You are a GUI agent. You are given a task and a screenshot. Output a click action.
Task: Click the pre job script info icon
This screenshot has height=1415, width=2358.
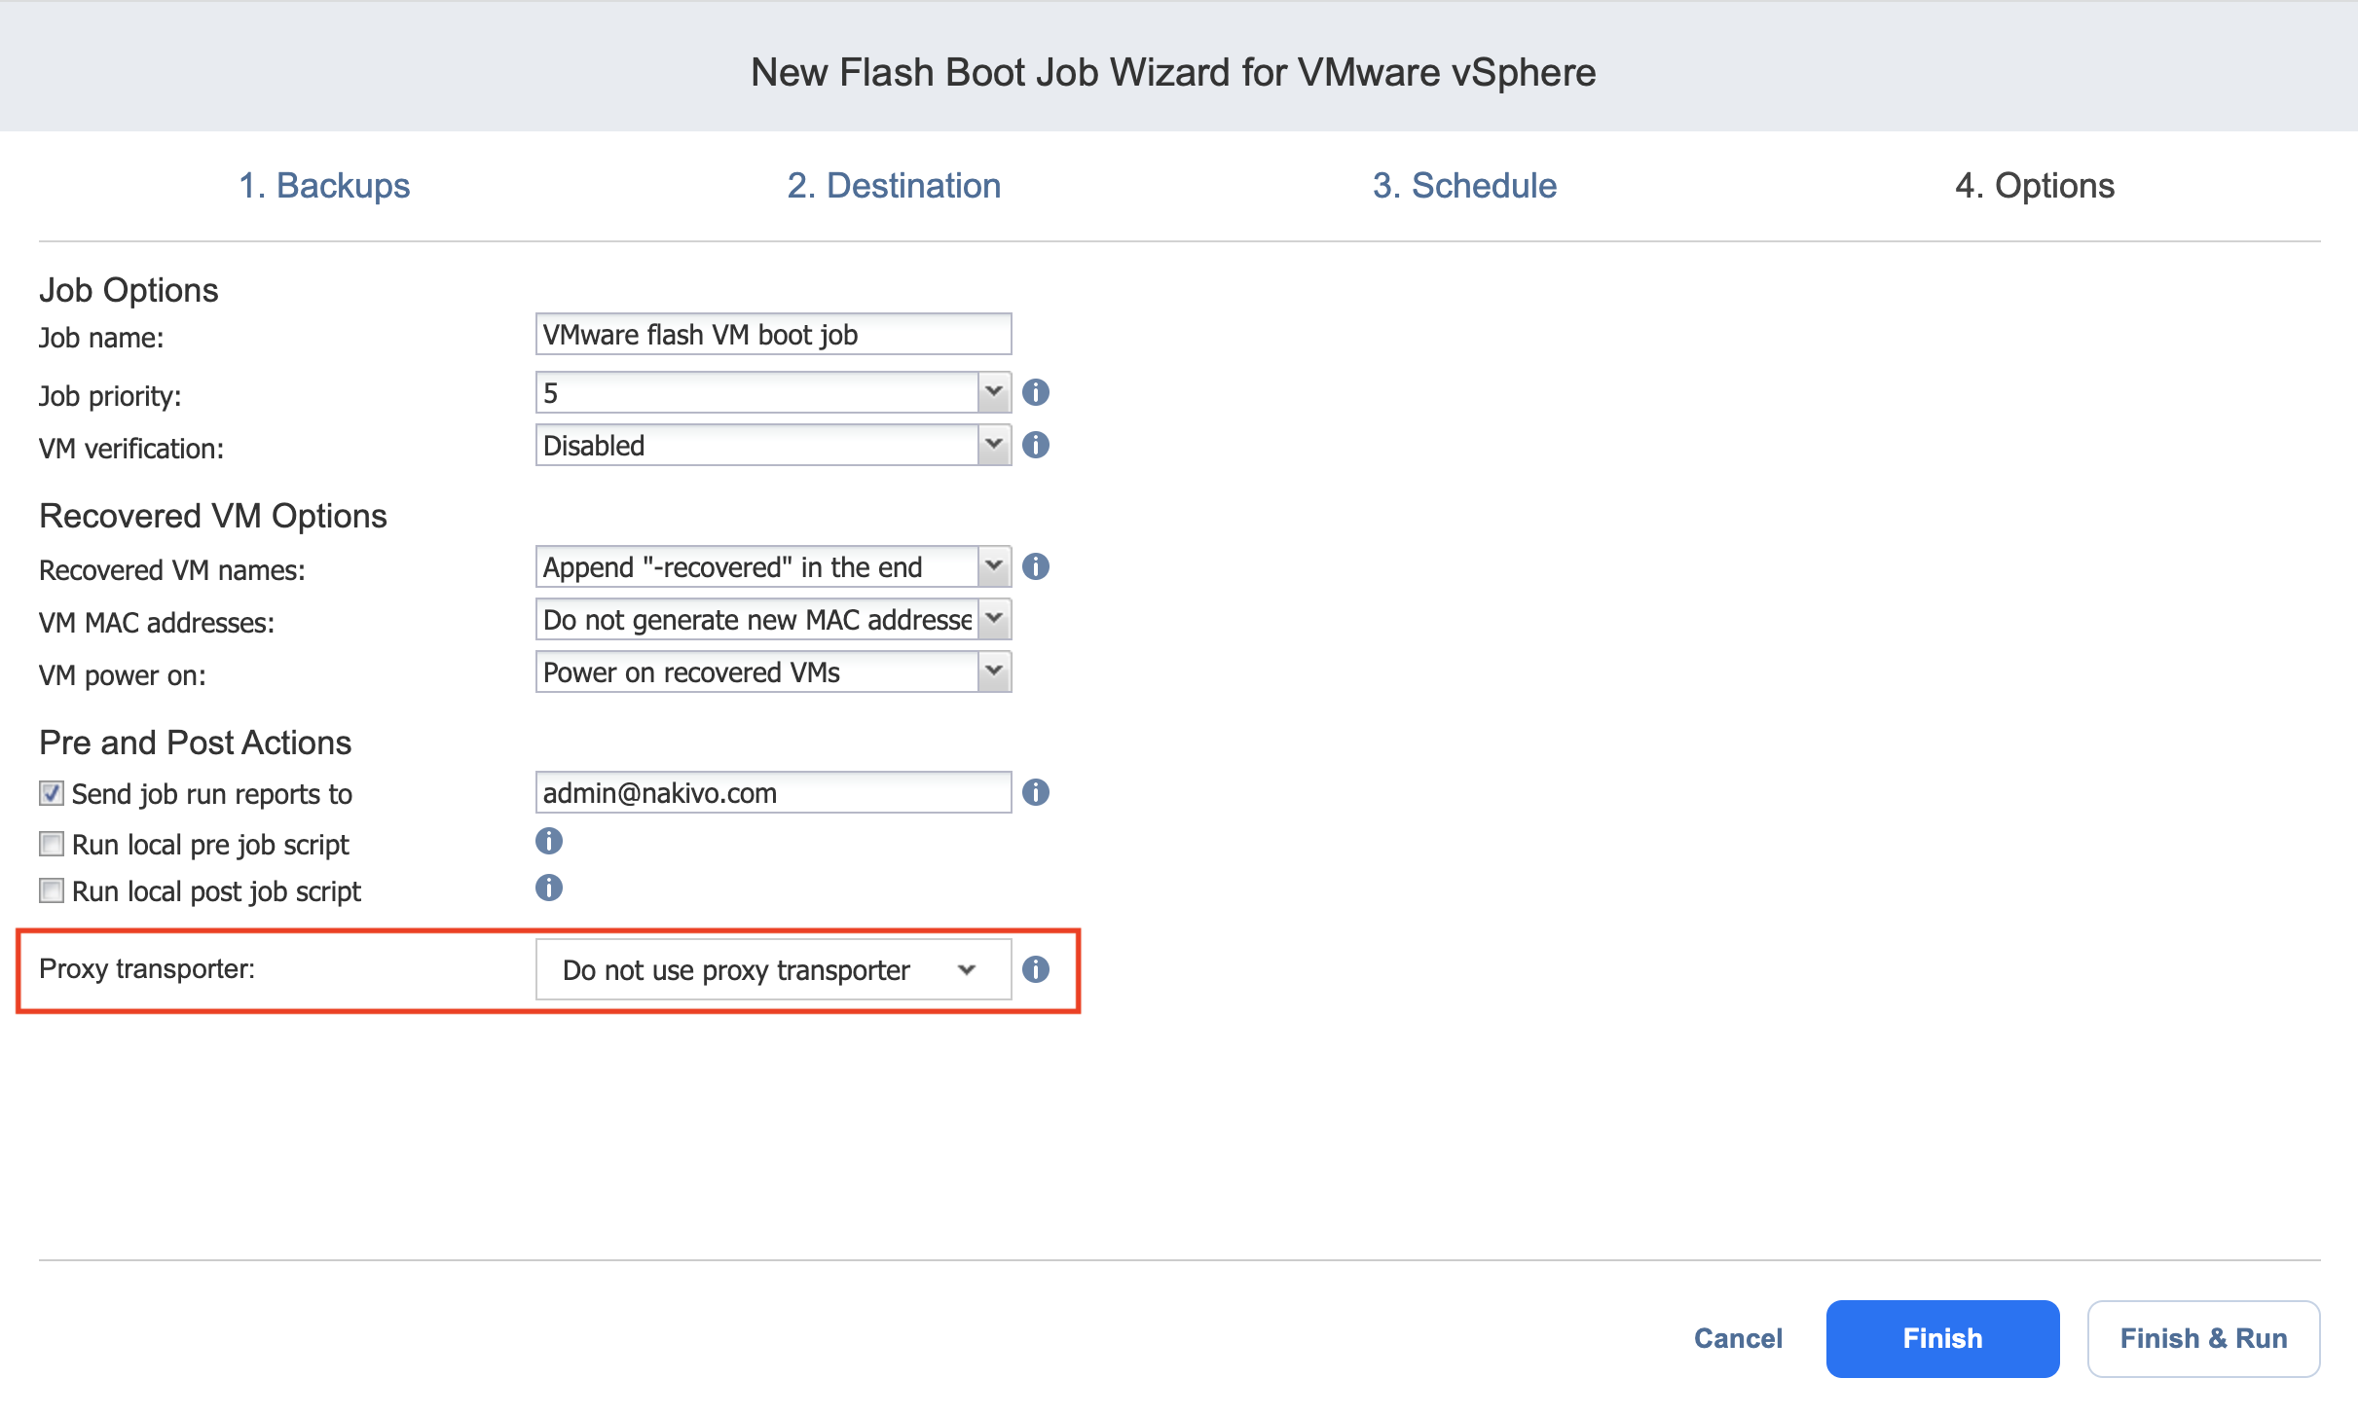pos(549,841)
